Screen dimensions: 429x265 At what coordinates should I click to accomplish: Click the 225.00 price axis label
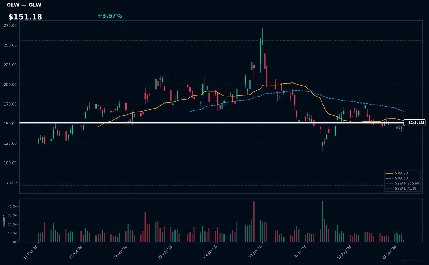[10, 65]
